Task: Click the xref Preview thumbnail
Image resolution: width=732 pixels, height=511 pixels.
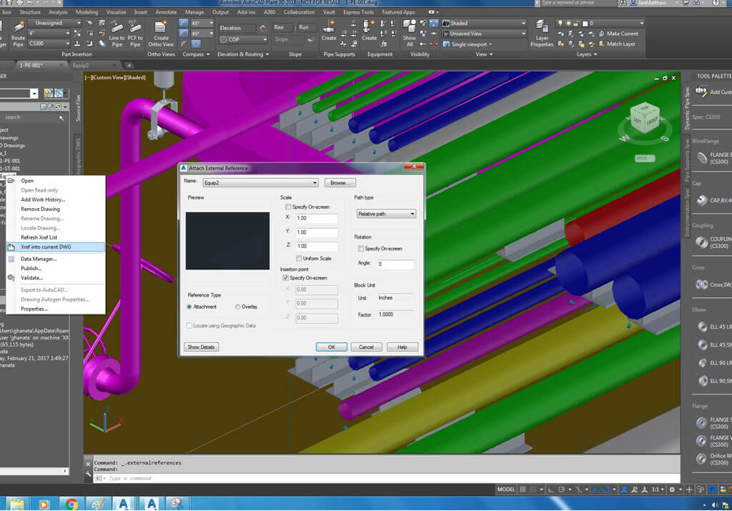Action: pos(227,241)
